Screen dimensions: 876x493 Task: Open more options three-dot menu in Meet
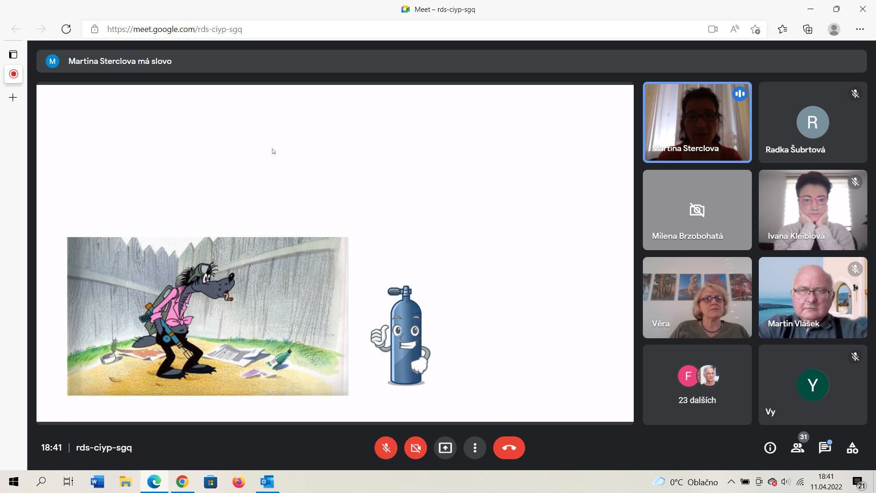point(475,448)
